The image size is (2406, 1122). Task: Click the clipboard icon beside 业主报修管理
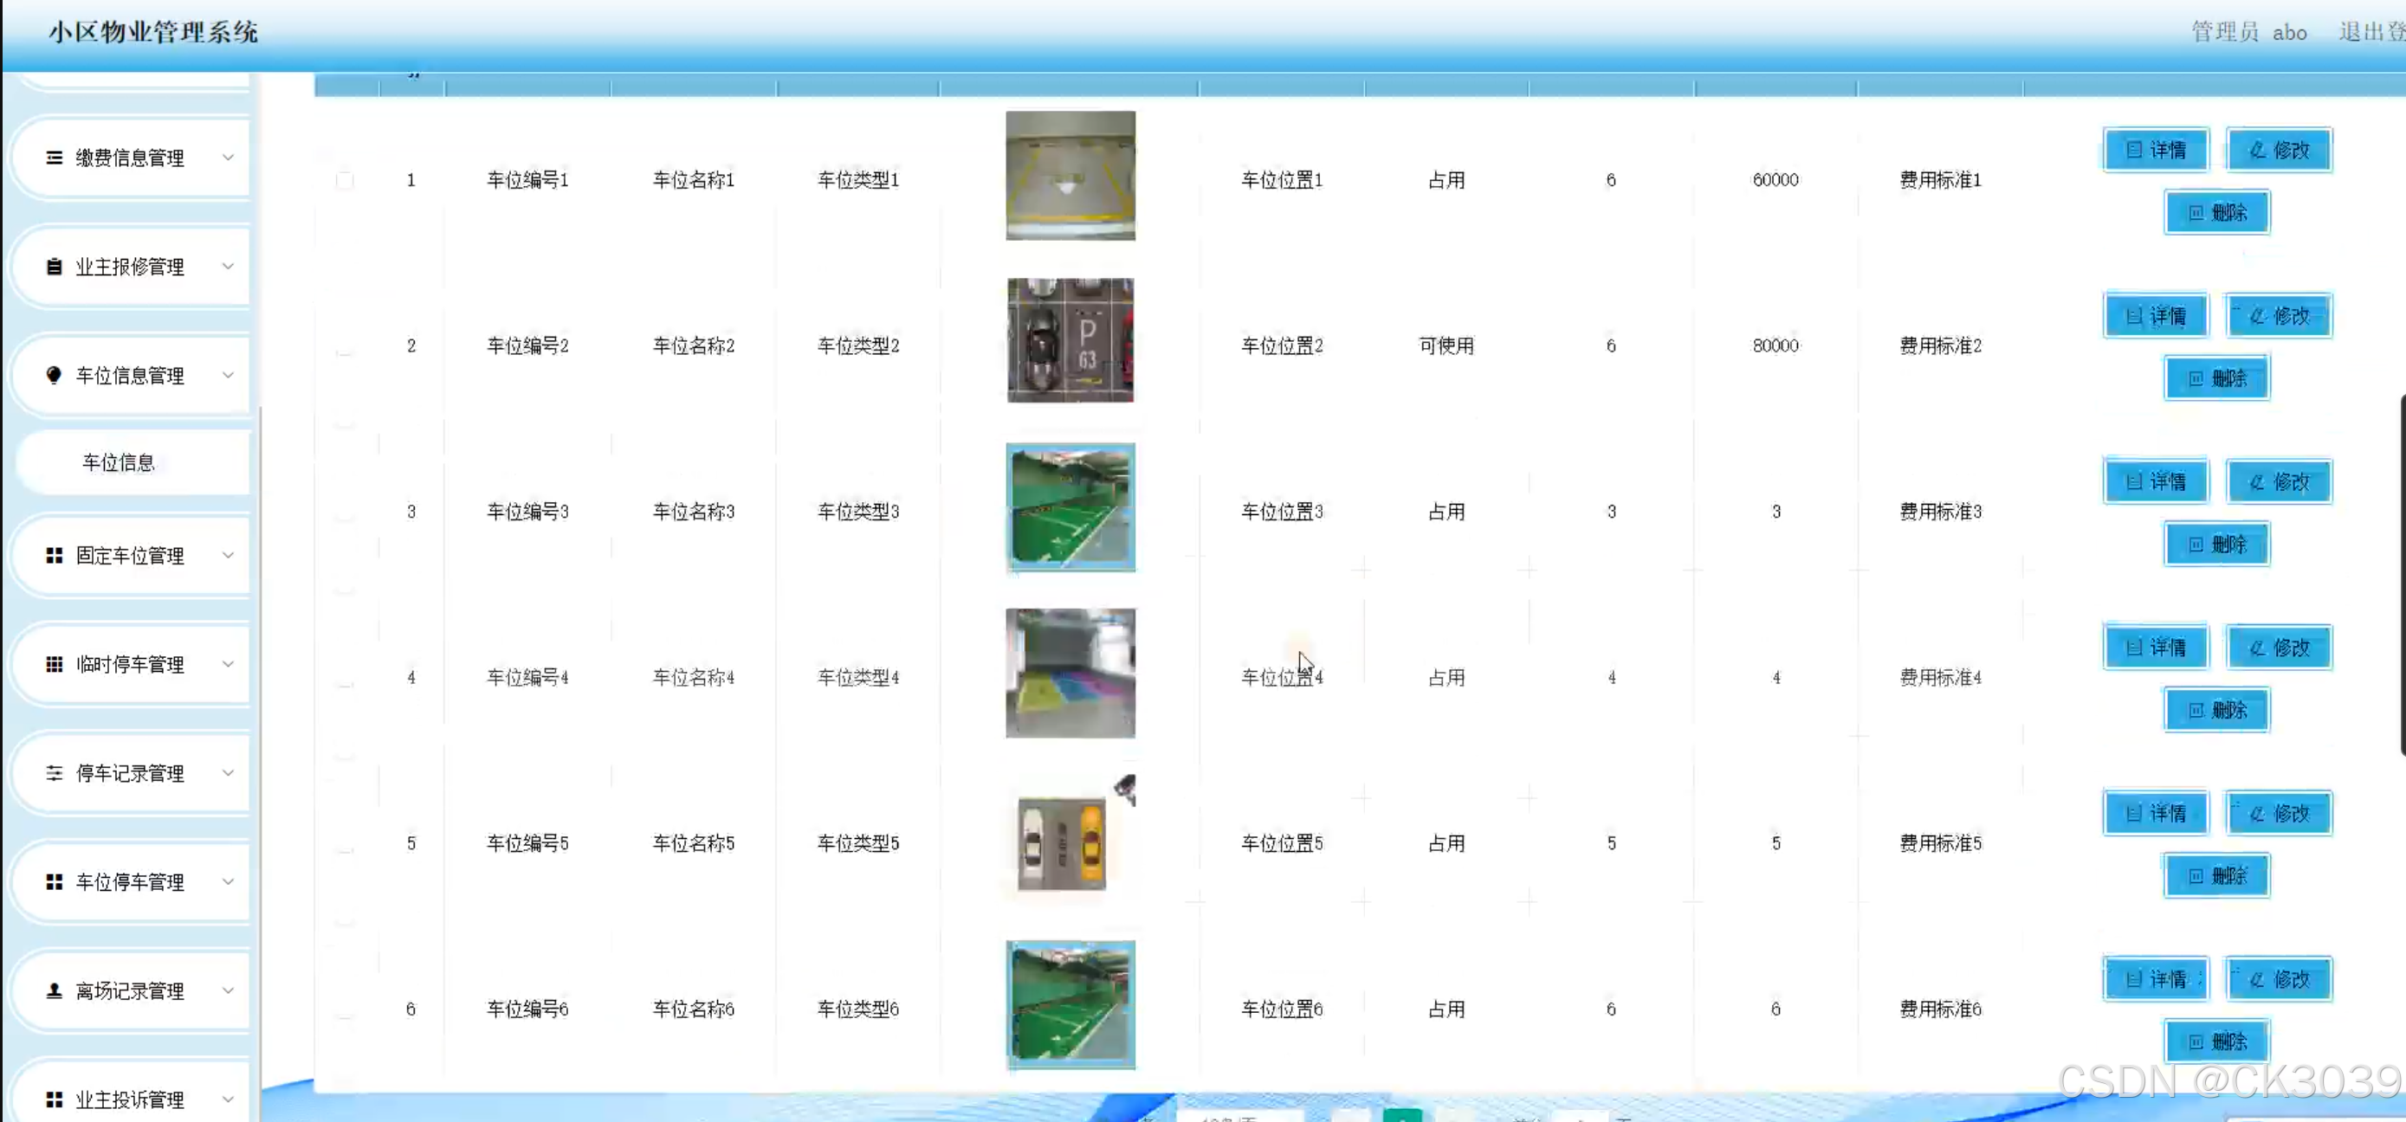click(55, 267)
